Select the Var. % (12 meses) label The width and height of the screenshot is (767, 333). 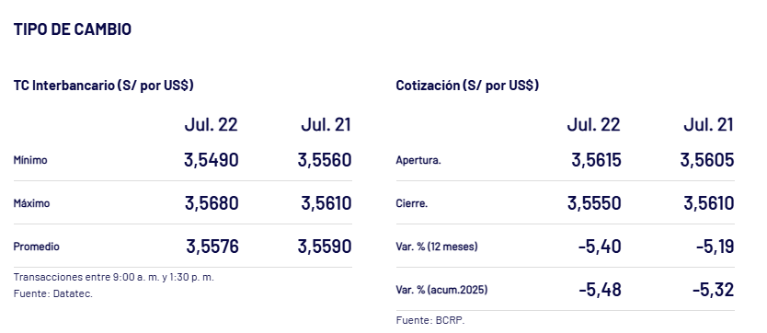pyautogui.click(x=437, y=247)
